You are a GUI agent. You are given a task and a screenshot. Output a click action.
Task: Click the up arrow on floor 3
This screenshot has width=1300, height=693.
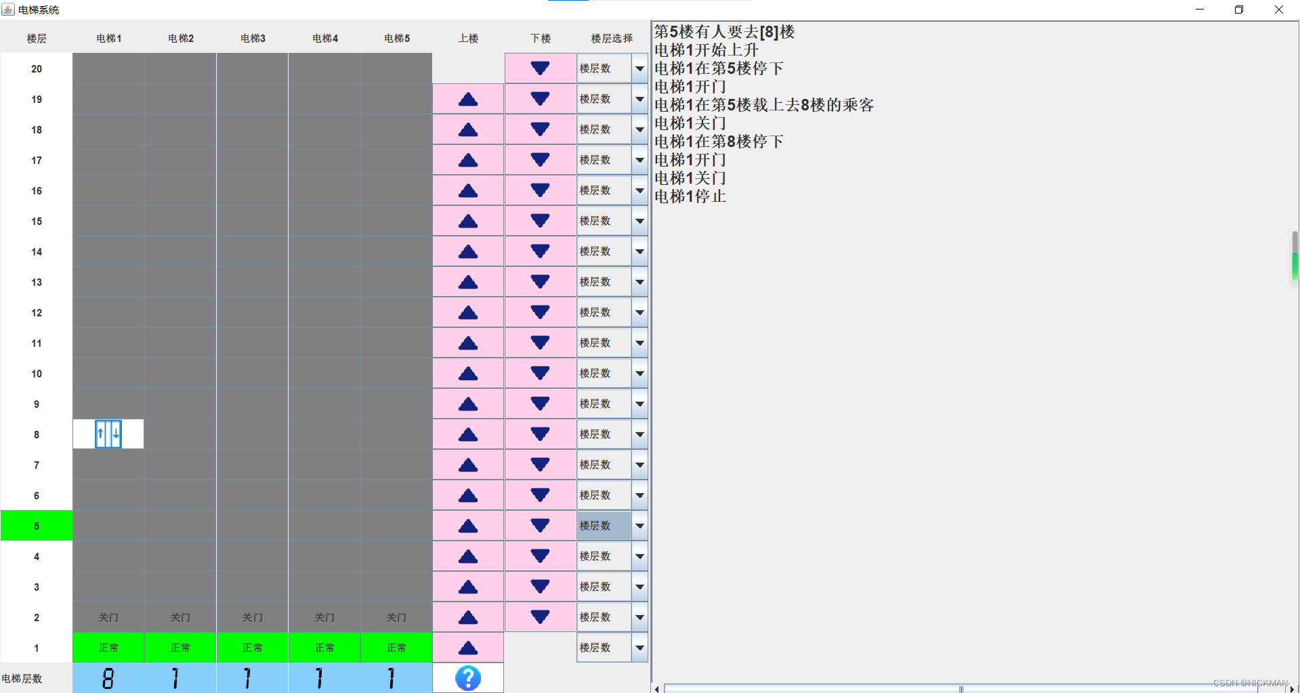(468, 587)
